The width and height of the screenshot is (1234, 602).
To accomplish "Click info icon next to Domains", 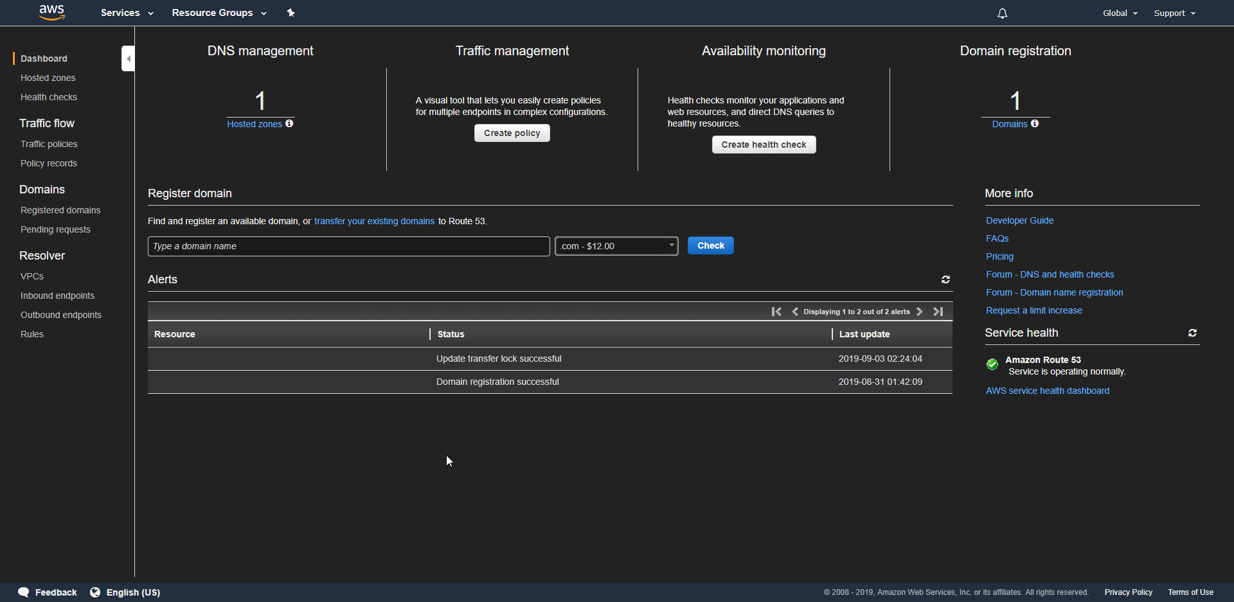I will [x=1035, y=123].
